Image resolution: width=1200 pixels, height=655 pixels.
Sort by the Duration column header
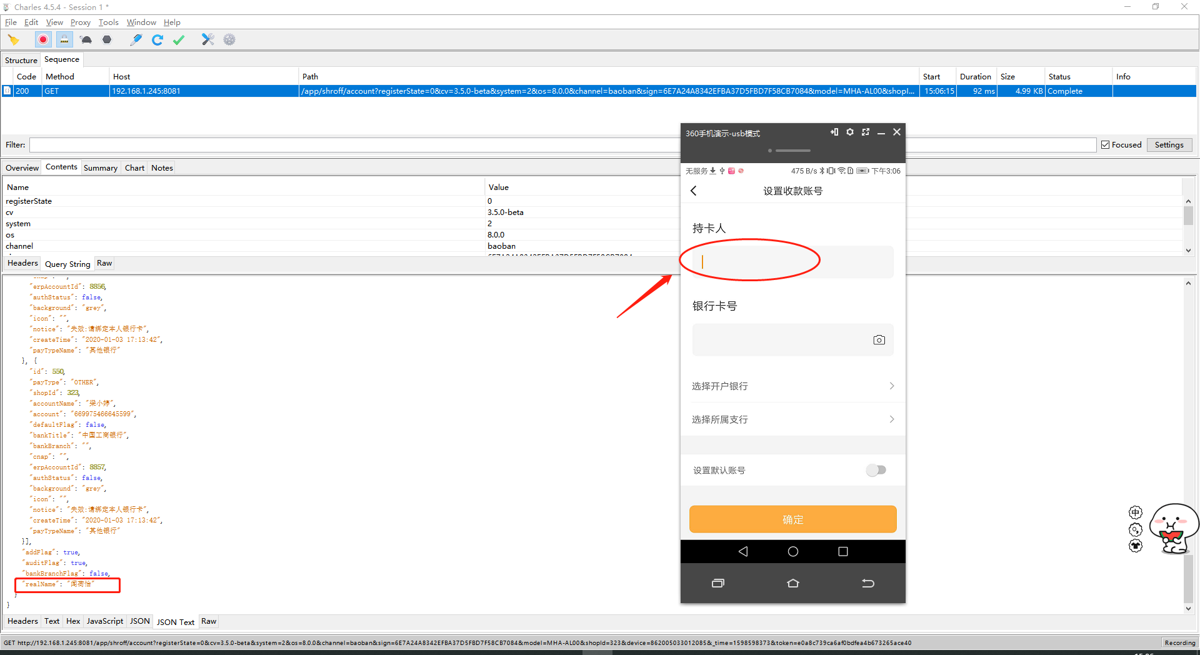coord(975,77)
